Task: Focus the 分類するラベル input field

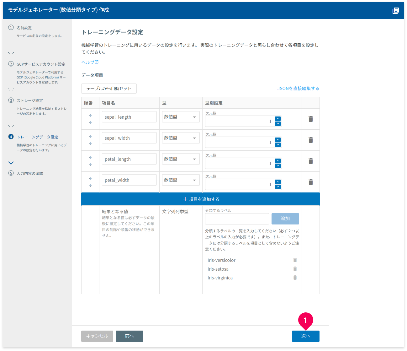Action: pyautogui.click(x=237, y=219)
